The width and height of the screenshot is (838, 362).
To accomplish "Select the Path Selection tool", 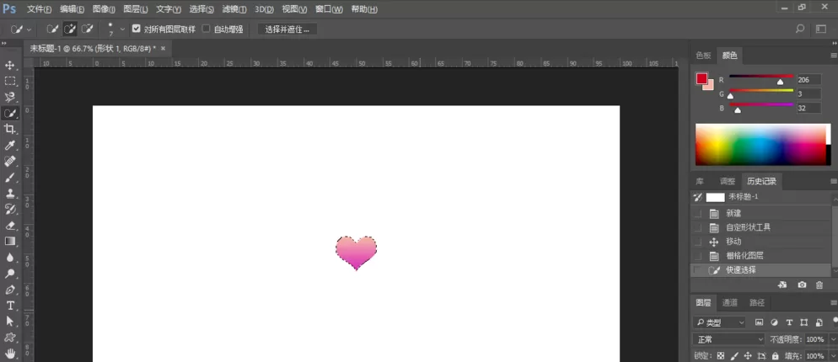I will [x=9, y=322].
